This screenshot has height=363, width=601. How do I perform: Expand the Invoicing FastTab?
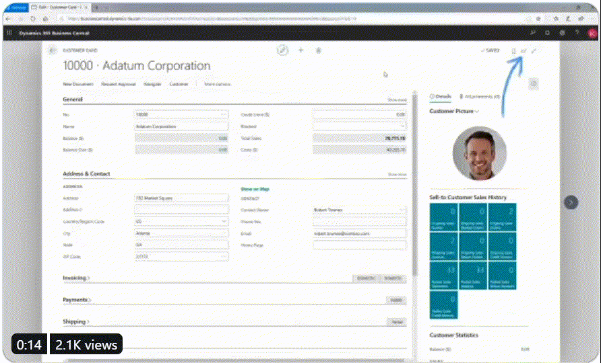click(x=76, y=278)
